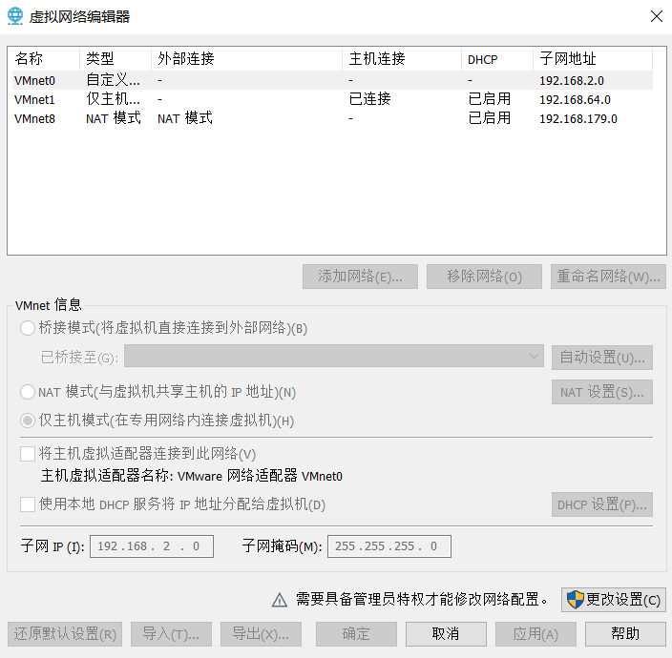This screenshot has height=658, width=672.
Task: Click 更改设置(C) button
Action: (x=614, y=600)
